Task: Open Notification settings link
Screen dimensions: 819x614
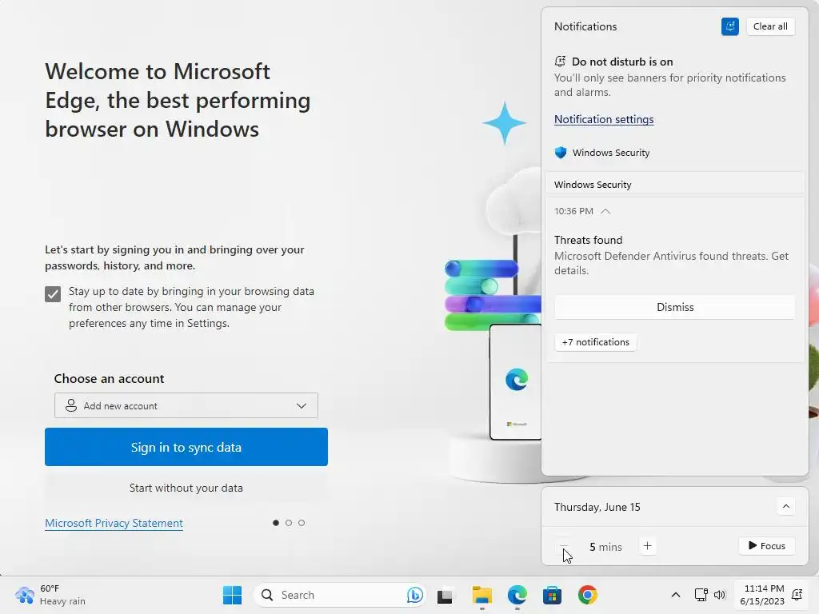Action: pos(604,120)
